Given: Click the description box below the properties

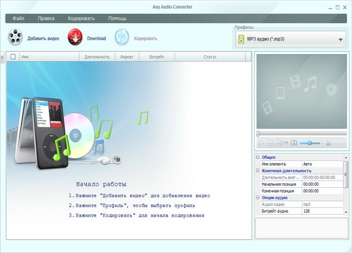Looking at the screenshot, I should click(302, 228).
